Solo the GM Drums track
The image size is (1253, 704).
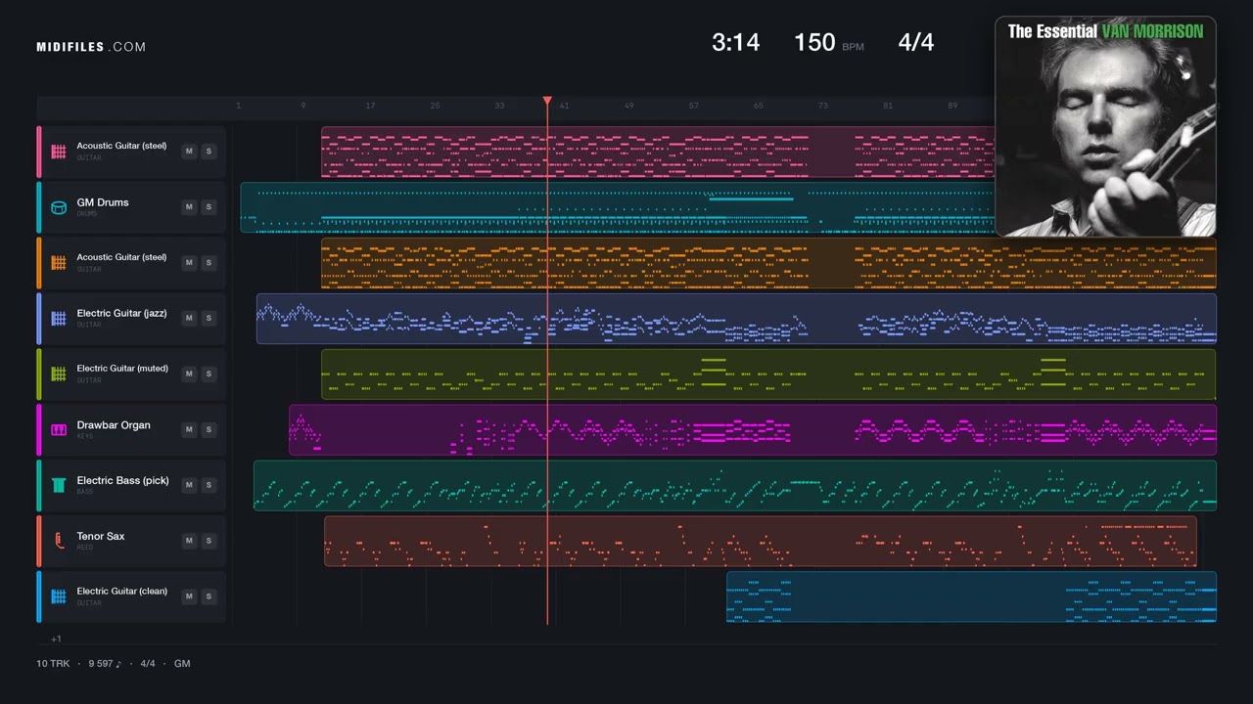coord(209,207)
